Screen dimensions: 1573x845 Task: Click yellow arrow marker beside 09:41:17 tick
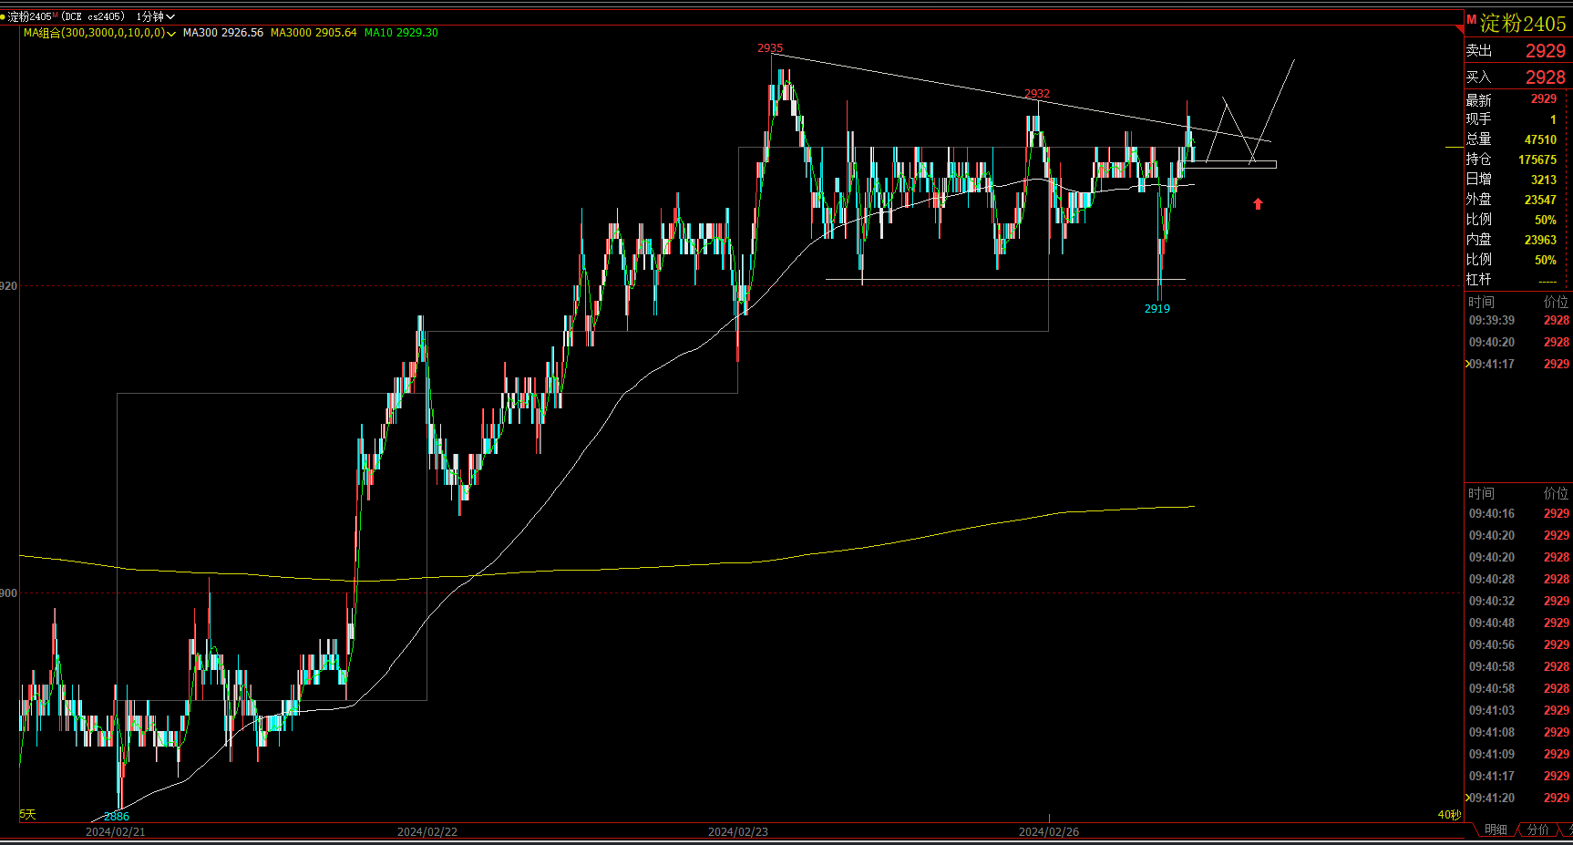pyautogui.click(x=1467, y=364)
